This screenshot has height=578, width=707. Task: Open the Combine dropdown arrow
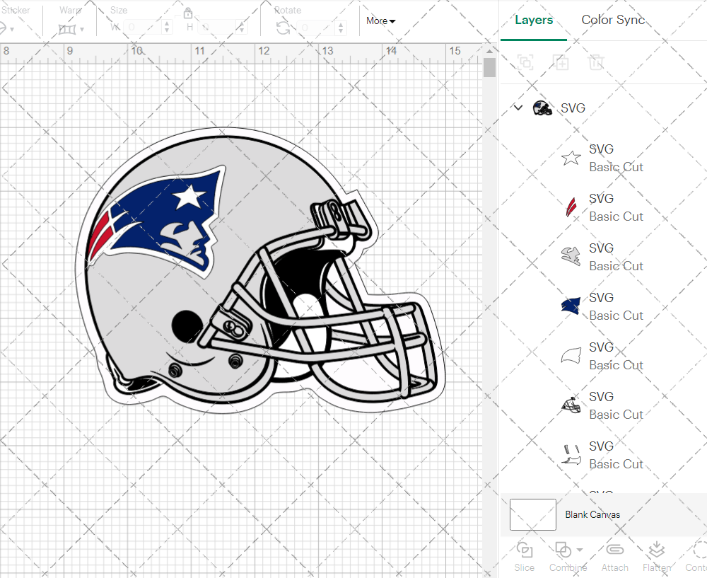point(580,550)
